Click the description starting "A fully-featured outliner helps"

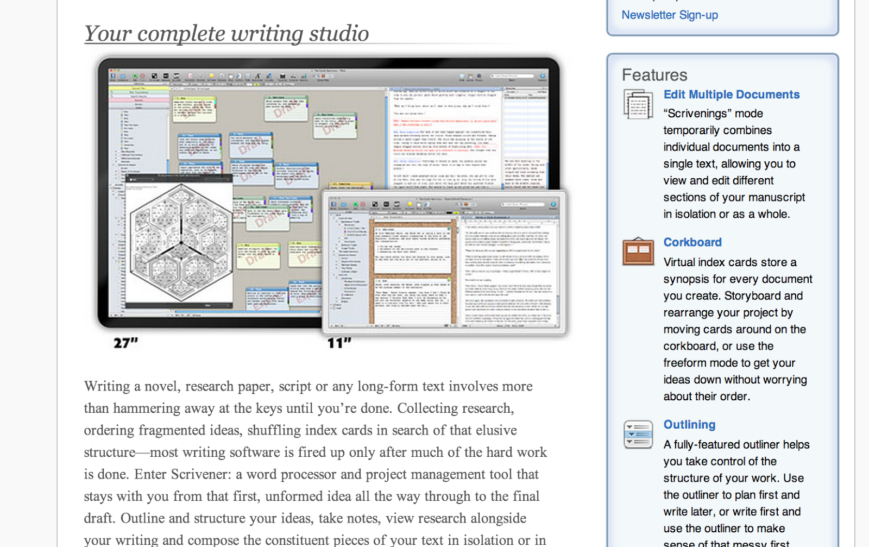coord(736,494)
